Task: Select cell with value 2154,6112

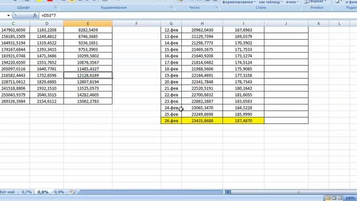Action: coord(47,102)
